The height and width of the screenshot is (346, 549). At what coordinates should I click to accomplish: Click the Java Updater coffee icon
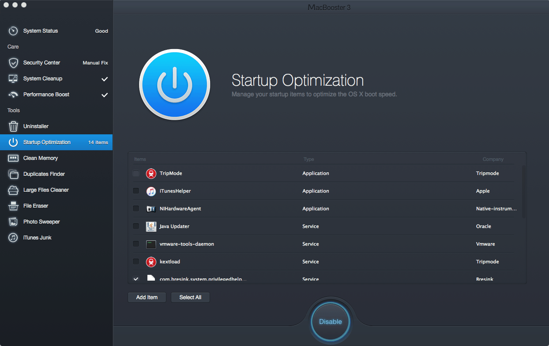click(151, 226)
